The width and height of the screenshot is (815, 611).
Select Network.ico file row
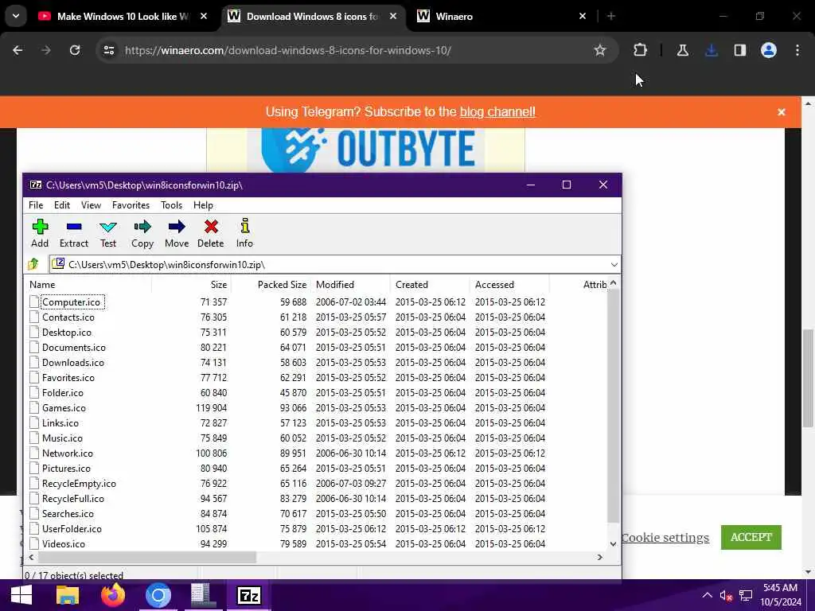point(317,453)
